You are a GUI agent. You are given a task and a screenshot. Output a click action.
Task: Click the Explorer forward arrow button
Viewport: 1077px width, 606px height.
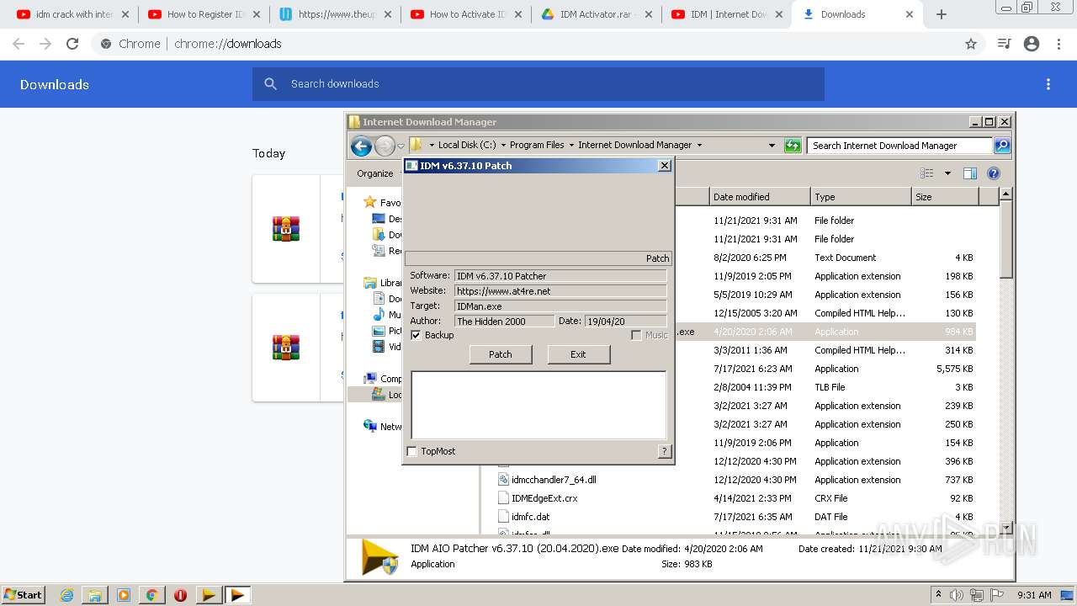pos(385,146)
